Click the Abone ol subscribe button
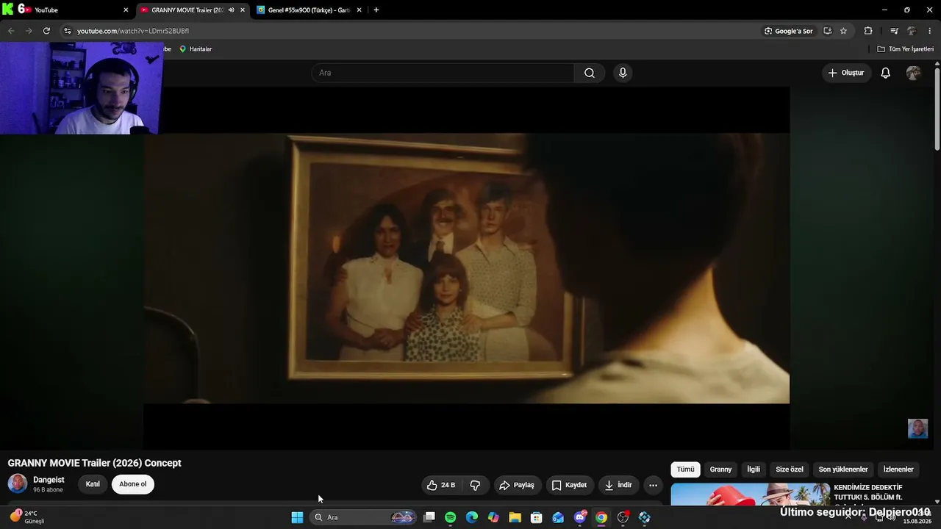This screenshot has width=941, height=529. (133, 484)
